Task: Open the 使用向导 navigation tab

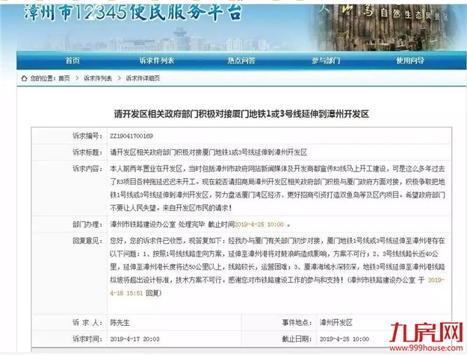Action: tap(410, 60)
